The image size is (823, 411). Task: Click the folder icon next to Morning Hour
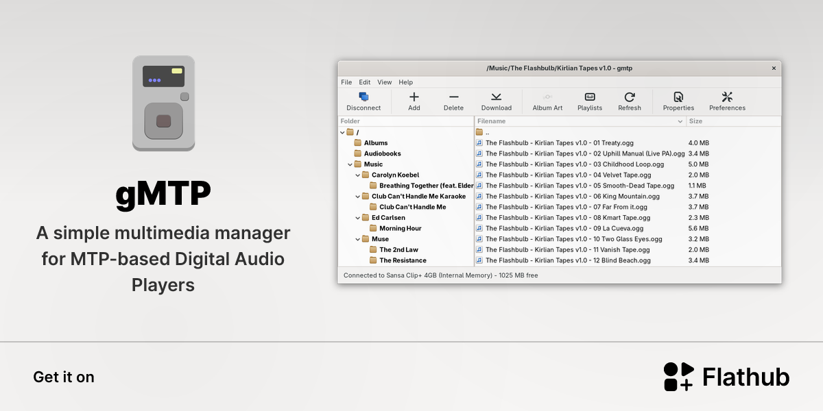pos(373,228)
